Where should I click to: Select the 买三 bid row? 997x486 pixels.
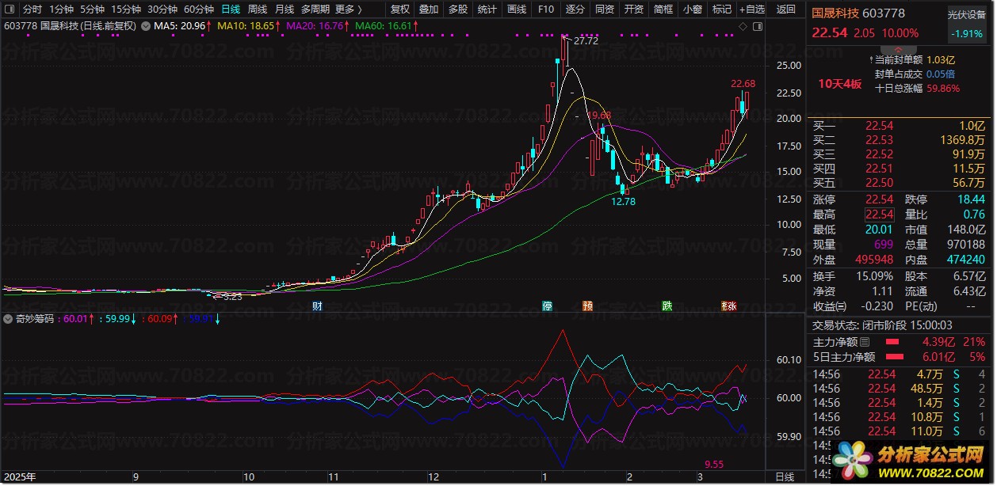click(899, 154)
